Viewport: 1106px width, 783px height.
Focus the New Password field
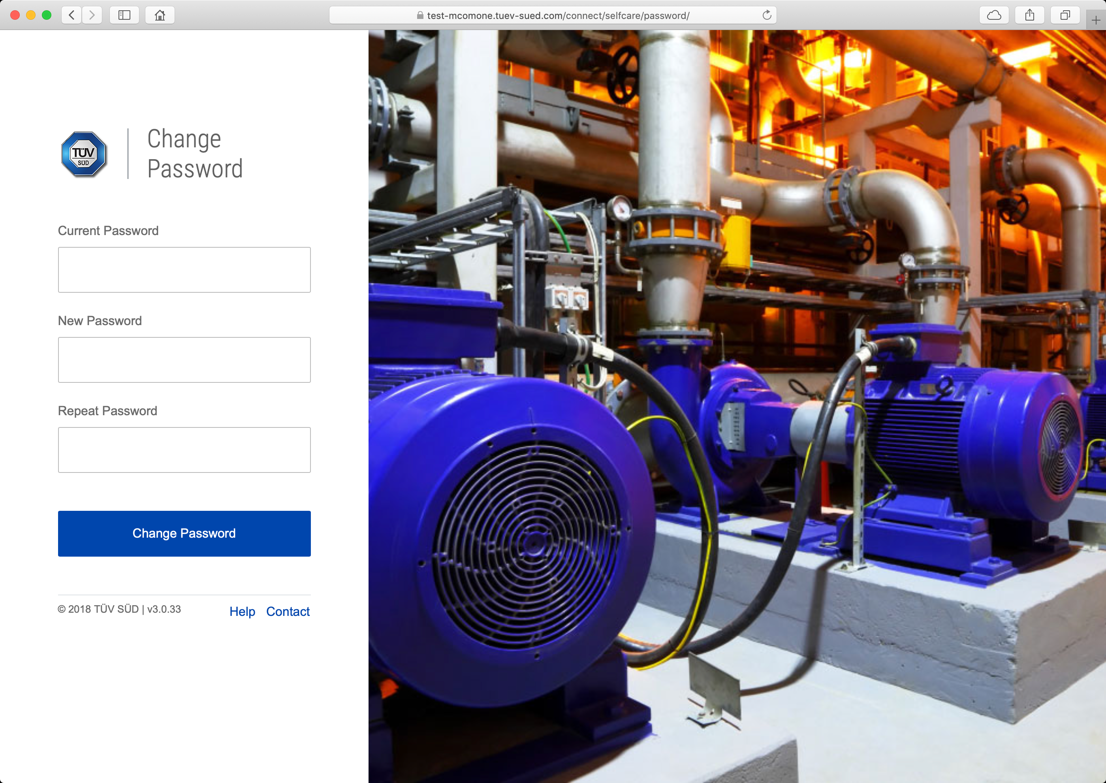(184, 360)
